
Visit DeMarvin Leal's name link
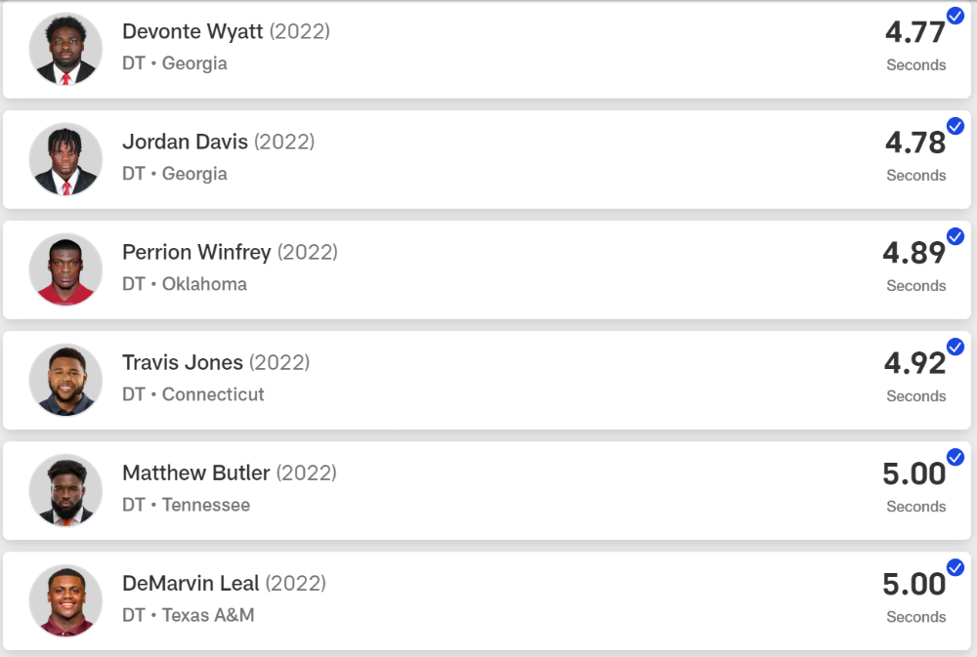191,583
